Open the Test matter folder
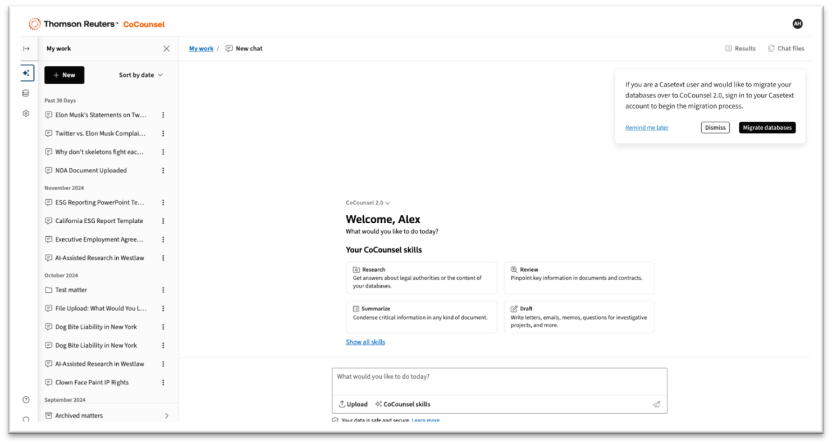This screenshot has height=445, width=832. point(66,290)
